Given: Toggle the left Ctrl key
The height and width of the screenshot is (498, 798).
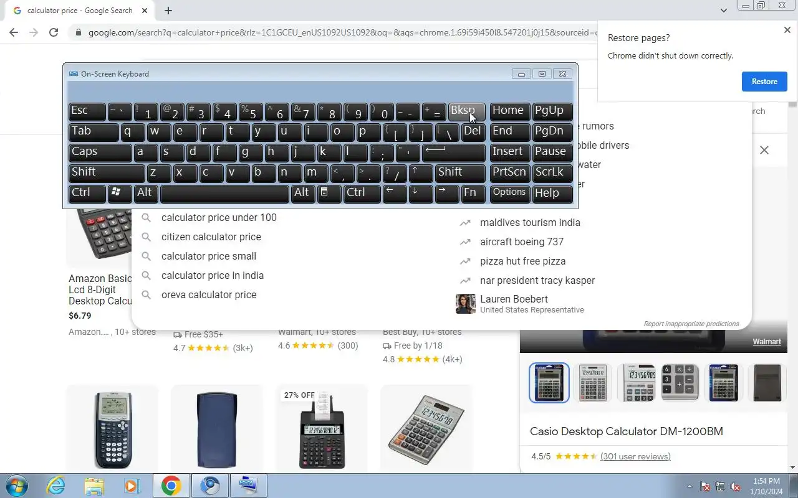Looking at the screenshot, I should 87,194.
